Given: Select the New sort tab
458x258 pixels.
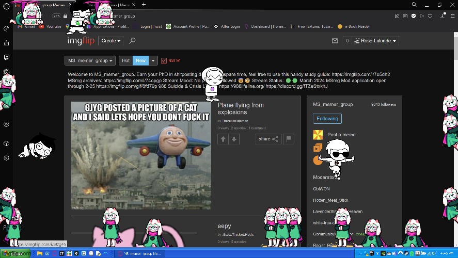Looking at the screenshot, I should coord(140,60).
